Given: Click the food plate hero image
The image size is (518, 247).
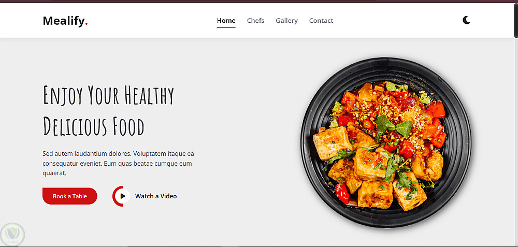Looking at the screenshot, I should pyautogui.click(x=385, y=142).
